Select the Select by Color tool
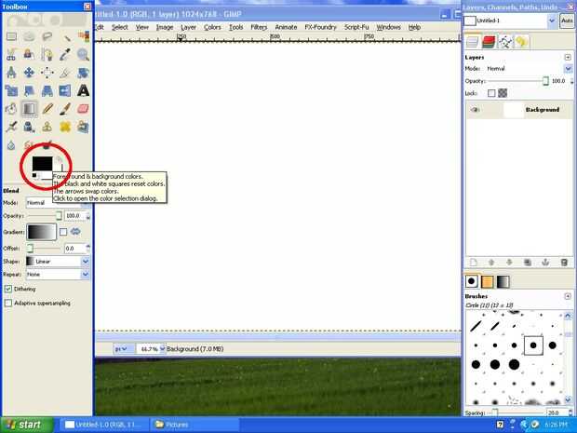 83,36
